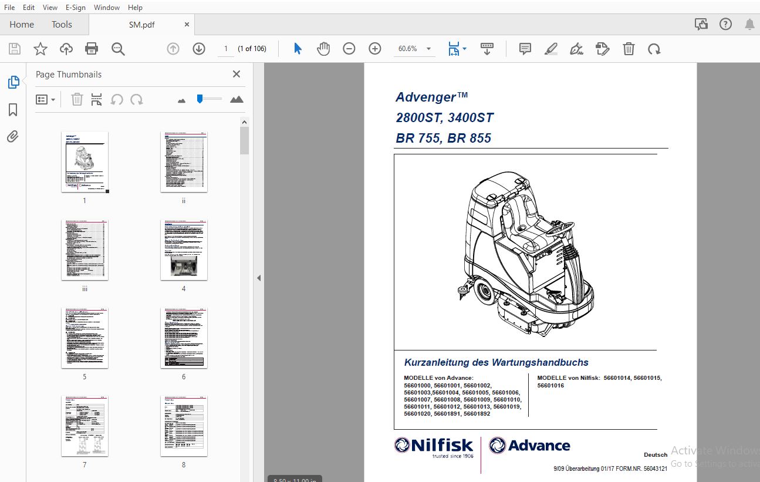Click the fit page scrolling icon
The height and width of the screenshot is (482, 760).
[454, 49]
